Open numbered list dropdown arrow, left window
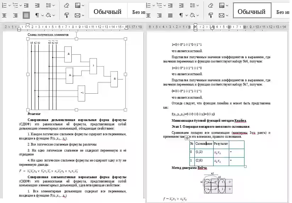 pyautogui.click(x=10, y=6)
